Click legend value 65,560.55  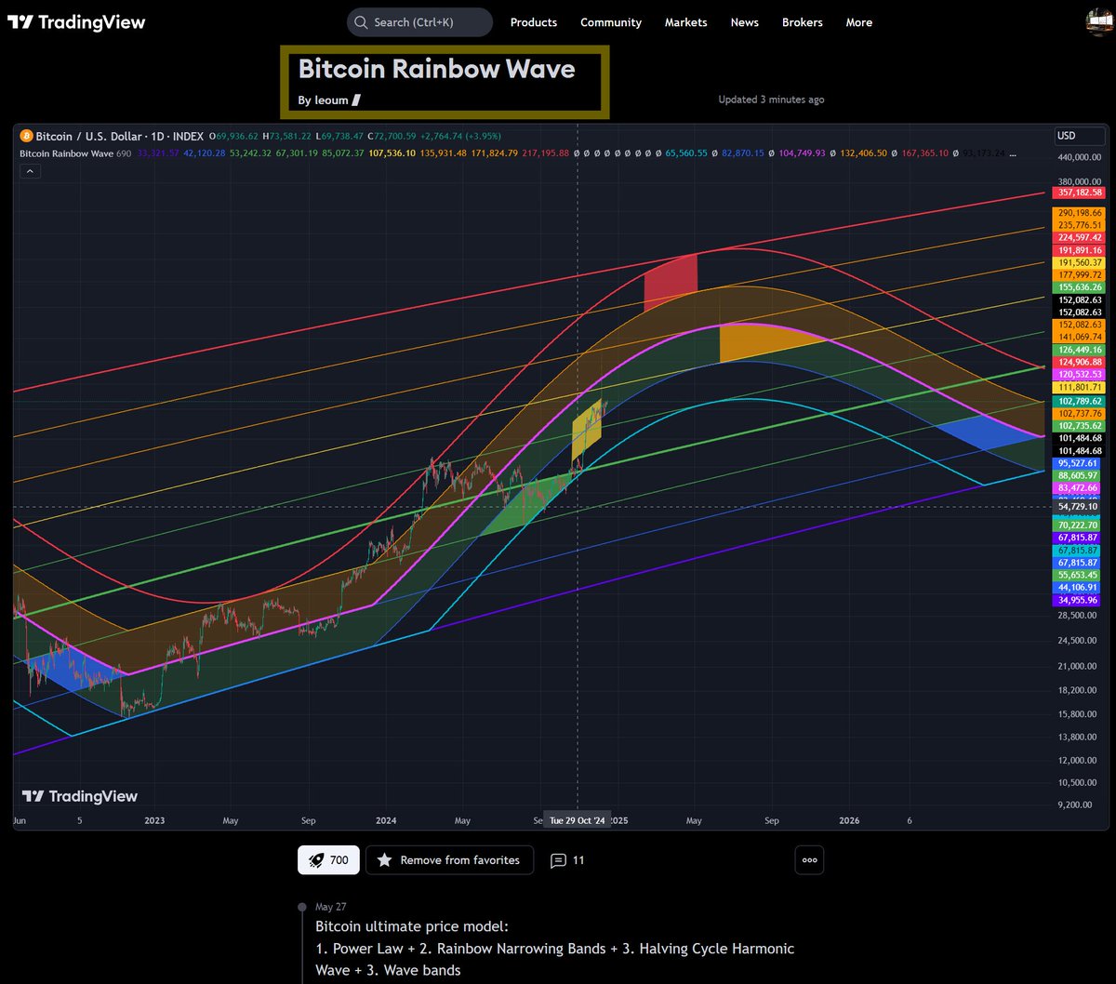686,153
